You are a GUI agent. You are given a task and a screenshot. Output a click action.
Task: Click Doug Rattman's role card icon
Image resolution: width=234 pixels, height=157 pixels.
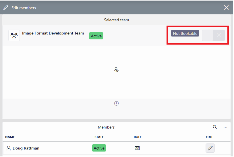coord(137,148)
